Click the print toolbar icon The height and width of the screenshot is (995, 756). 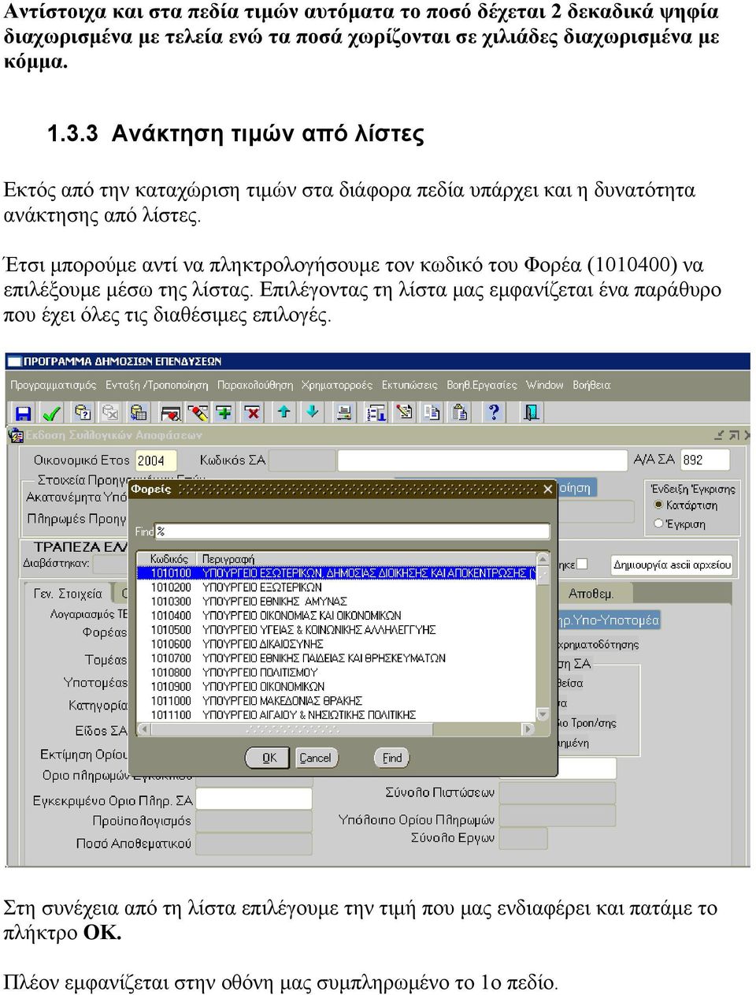click(344, 412)
